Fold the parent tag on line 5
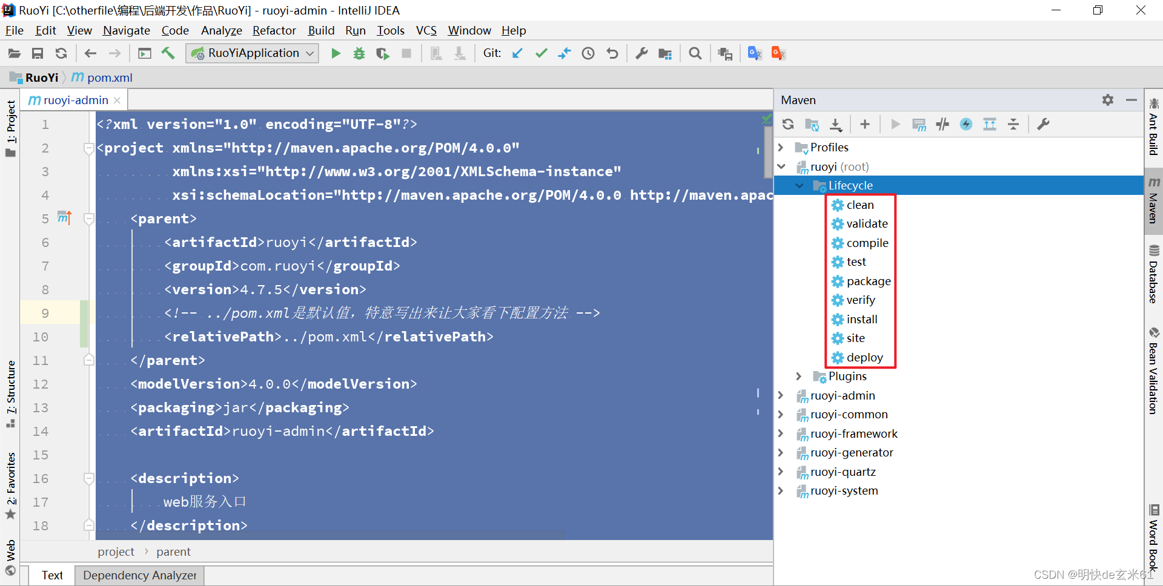1163x586 pixels. tap(88, 219)
